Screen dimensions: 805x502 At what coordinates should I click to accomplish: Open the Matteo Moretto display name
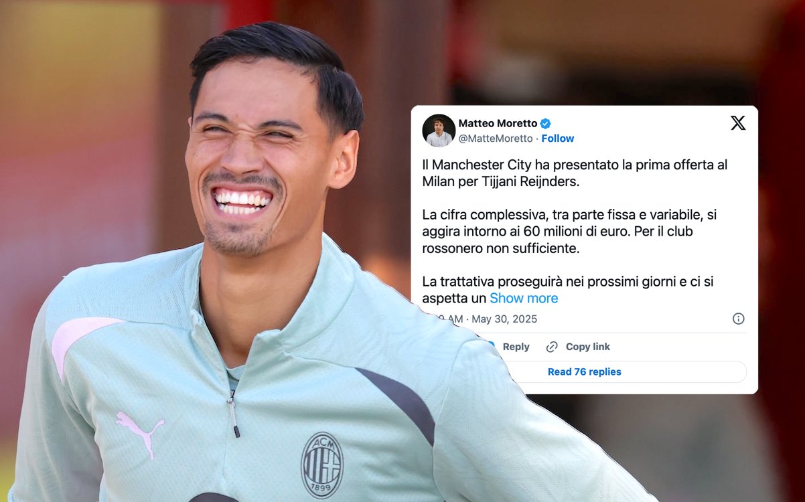coord(498,123)
